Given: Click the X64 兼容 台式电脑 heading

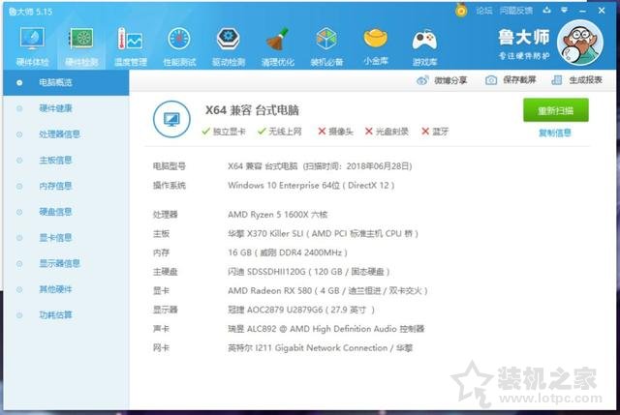Looking at the screenshot, I should [252, 110].
